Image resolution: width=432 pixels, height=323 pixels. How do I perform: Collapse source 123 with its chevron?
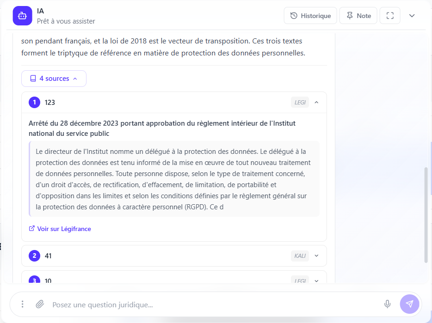point(316,102)
